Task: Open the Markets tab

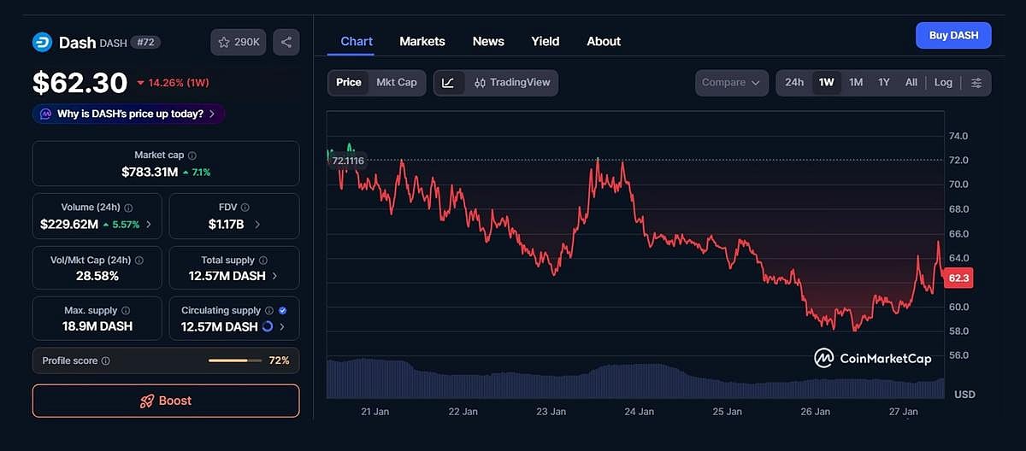Action: tap(422, 41)
